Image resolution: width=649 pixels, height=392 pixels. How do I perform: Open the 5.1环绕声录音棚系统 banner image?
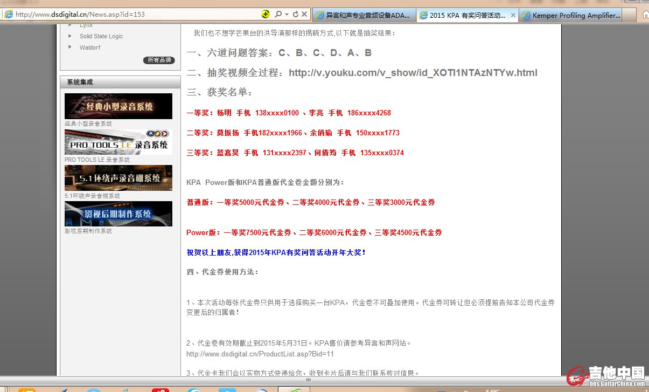pos(118,178)
